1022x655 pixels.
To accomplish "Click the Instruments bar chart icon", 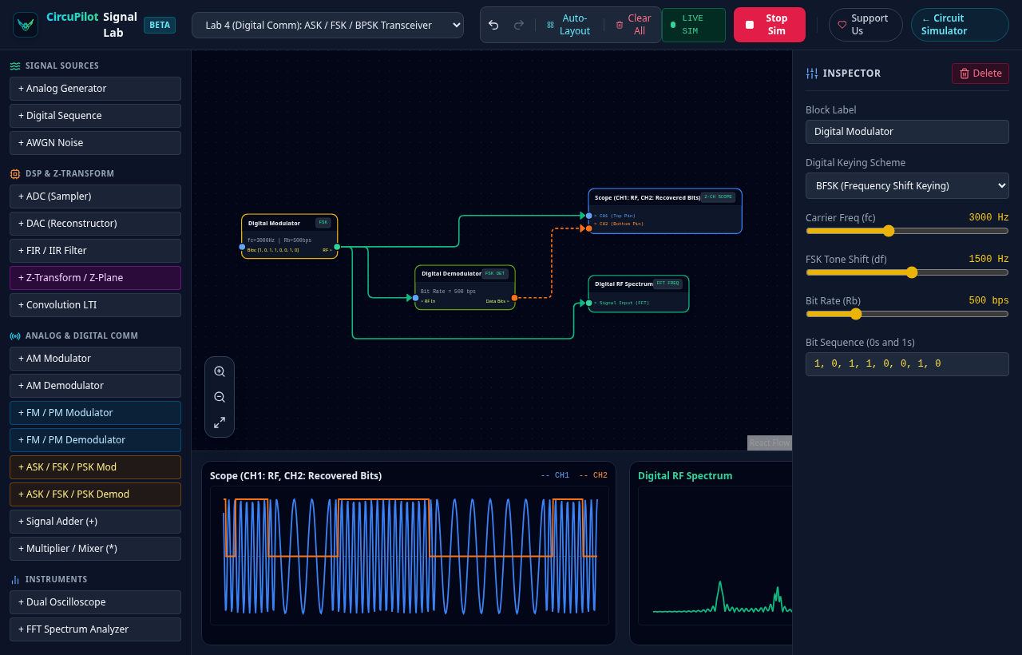I will pyautogui.click(x=15, y=579).
